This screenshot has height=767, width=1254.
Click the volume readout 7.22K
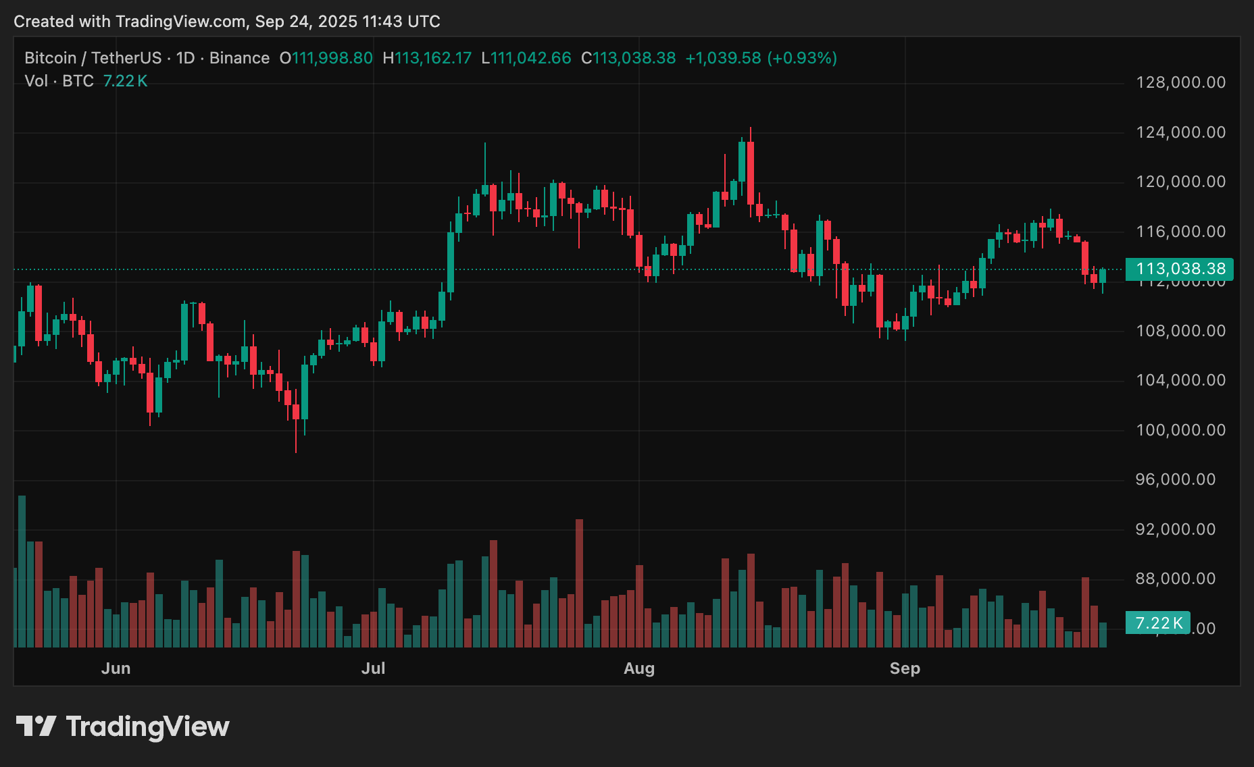[x=1156, y=623]
